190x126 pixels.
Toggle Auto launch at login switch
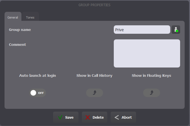click(x=38, y=93)
